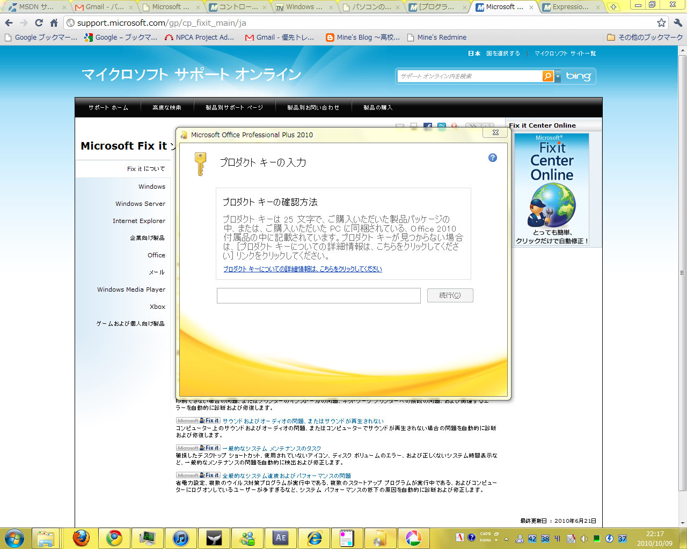
Task: Click the Fix it Center Online banner
Action: 552,190
